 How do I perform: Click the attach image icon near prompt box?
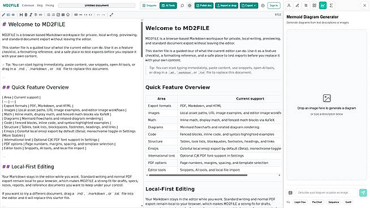[290, 193]
